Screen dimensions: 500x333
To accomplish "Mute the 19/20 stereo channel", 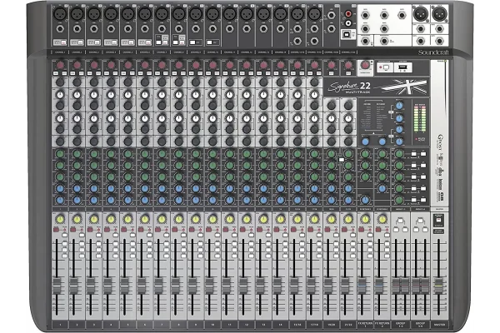I will point(327,230).
